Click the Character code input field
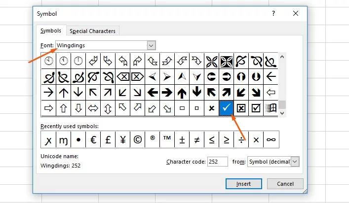The image size is (349, 203). coord(218,162)
